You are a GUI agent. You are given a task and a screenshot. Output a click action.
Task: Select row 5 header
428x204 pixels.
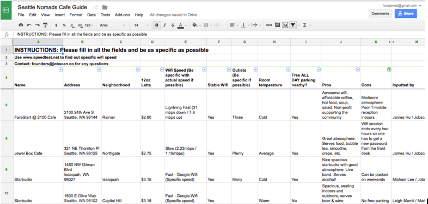click(x=7, y=105)
